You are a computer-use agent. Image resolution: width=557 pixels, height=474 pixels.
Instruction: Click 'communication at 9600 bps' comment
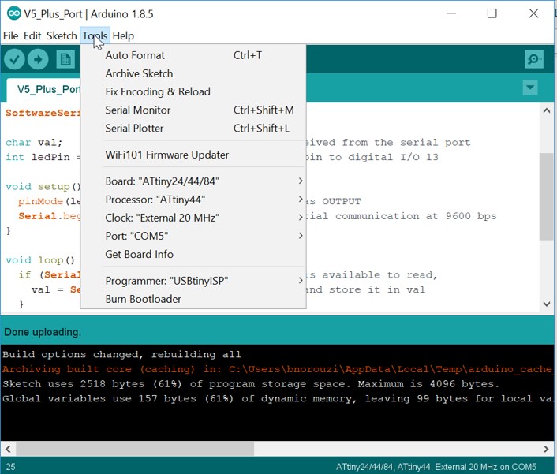pyautogui.click(x=416, y=216)
